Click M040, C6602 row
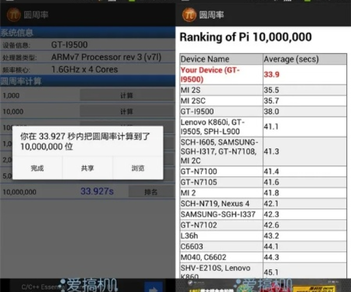Screen dimensions: 351x292 pyautogui.click(x=263, y=257)
